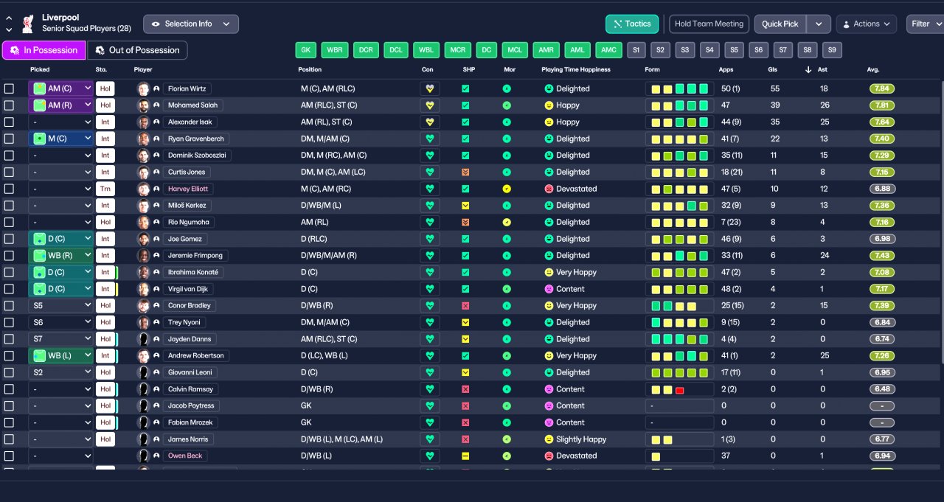Screen dimensions: 944x502
Task: Open the Tactics screen
Action: pyautogui.click(x=632, y=24)
